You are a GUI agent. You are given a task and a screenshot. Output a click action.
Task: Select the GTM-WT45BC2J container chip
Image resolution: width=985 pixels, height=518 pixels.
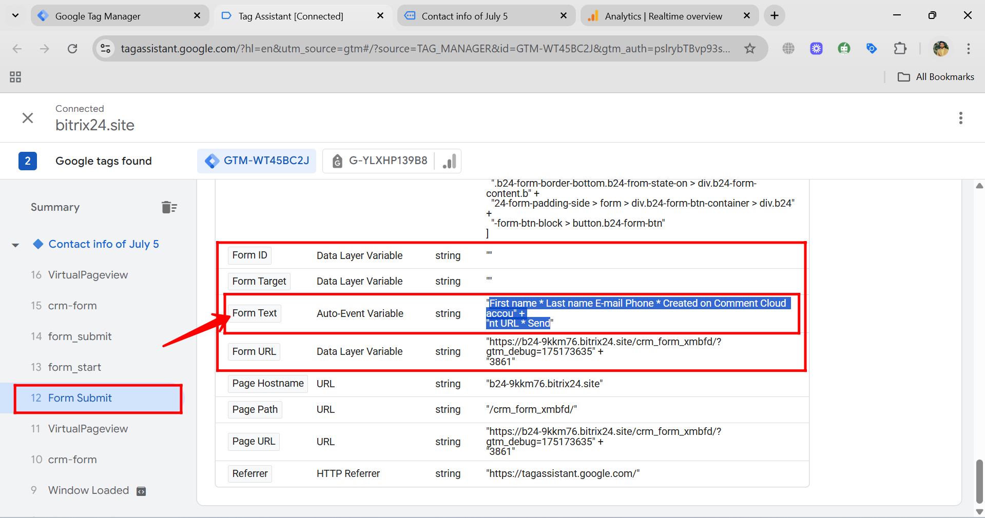257,161
